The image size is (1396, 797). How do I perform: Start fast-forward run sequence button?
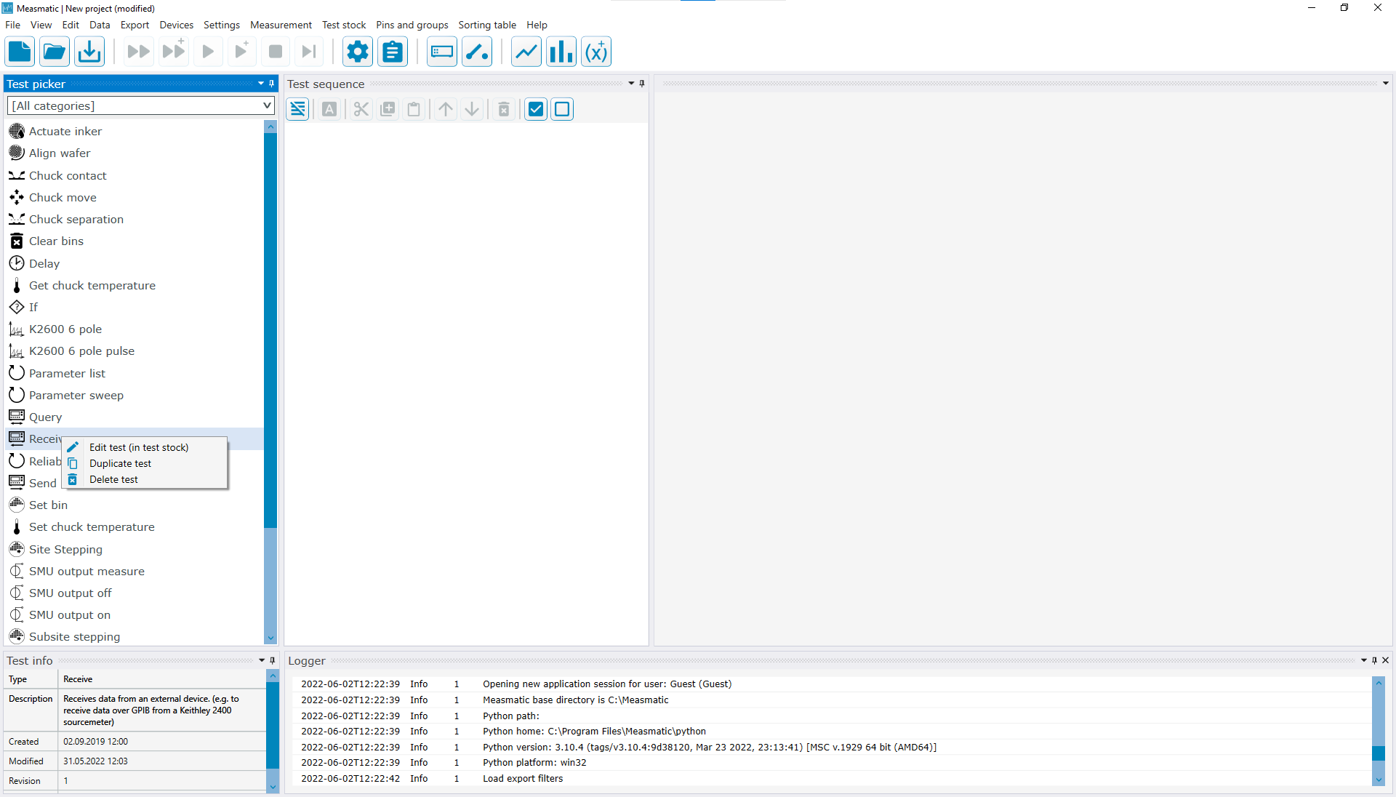click(x=138, y=52)
